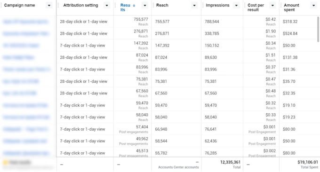Select the 76,641 impressions cell
Screen dimensions: 320x172
[211, 129]
